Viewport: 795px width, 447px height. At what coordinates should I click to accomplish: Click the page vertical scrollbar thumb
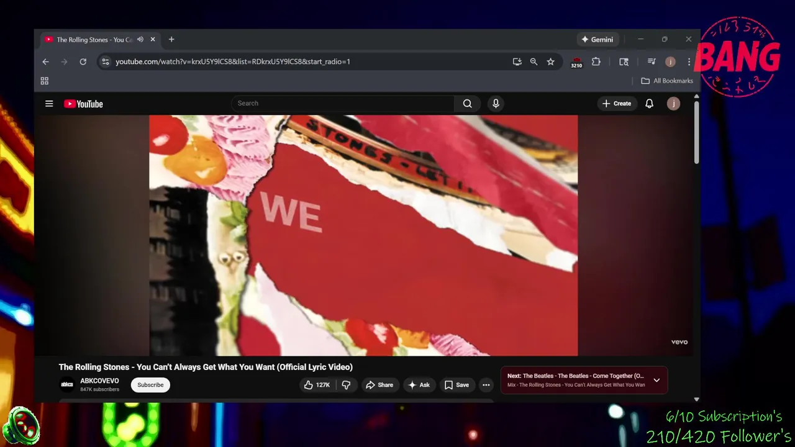pyautogui.click(x=696, y=132)
